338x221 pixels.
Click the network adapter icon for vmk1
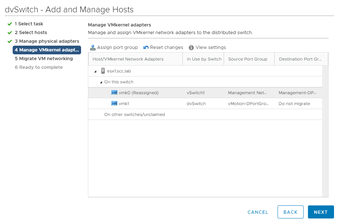[x=115, y=103]
